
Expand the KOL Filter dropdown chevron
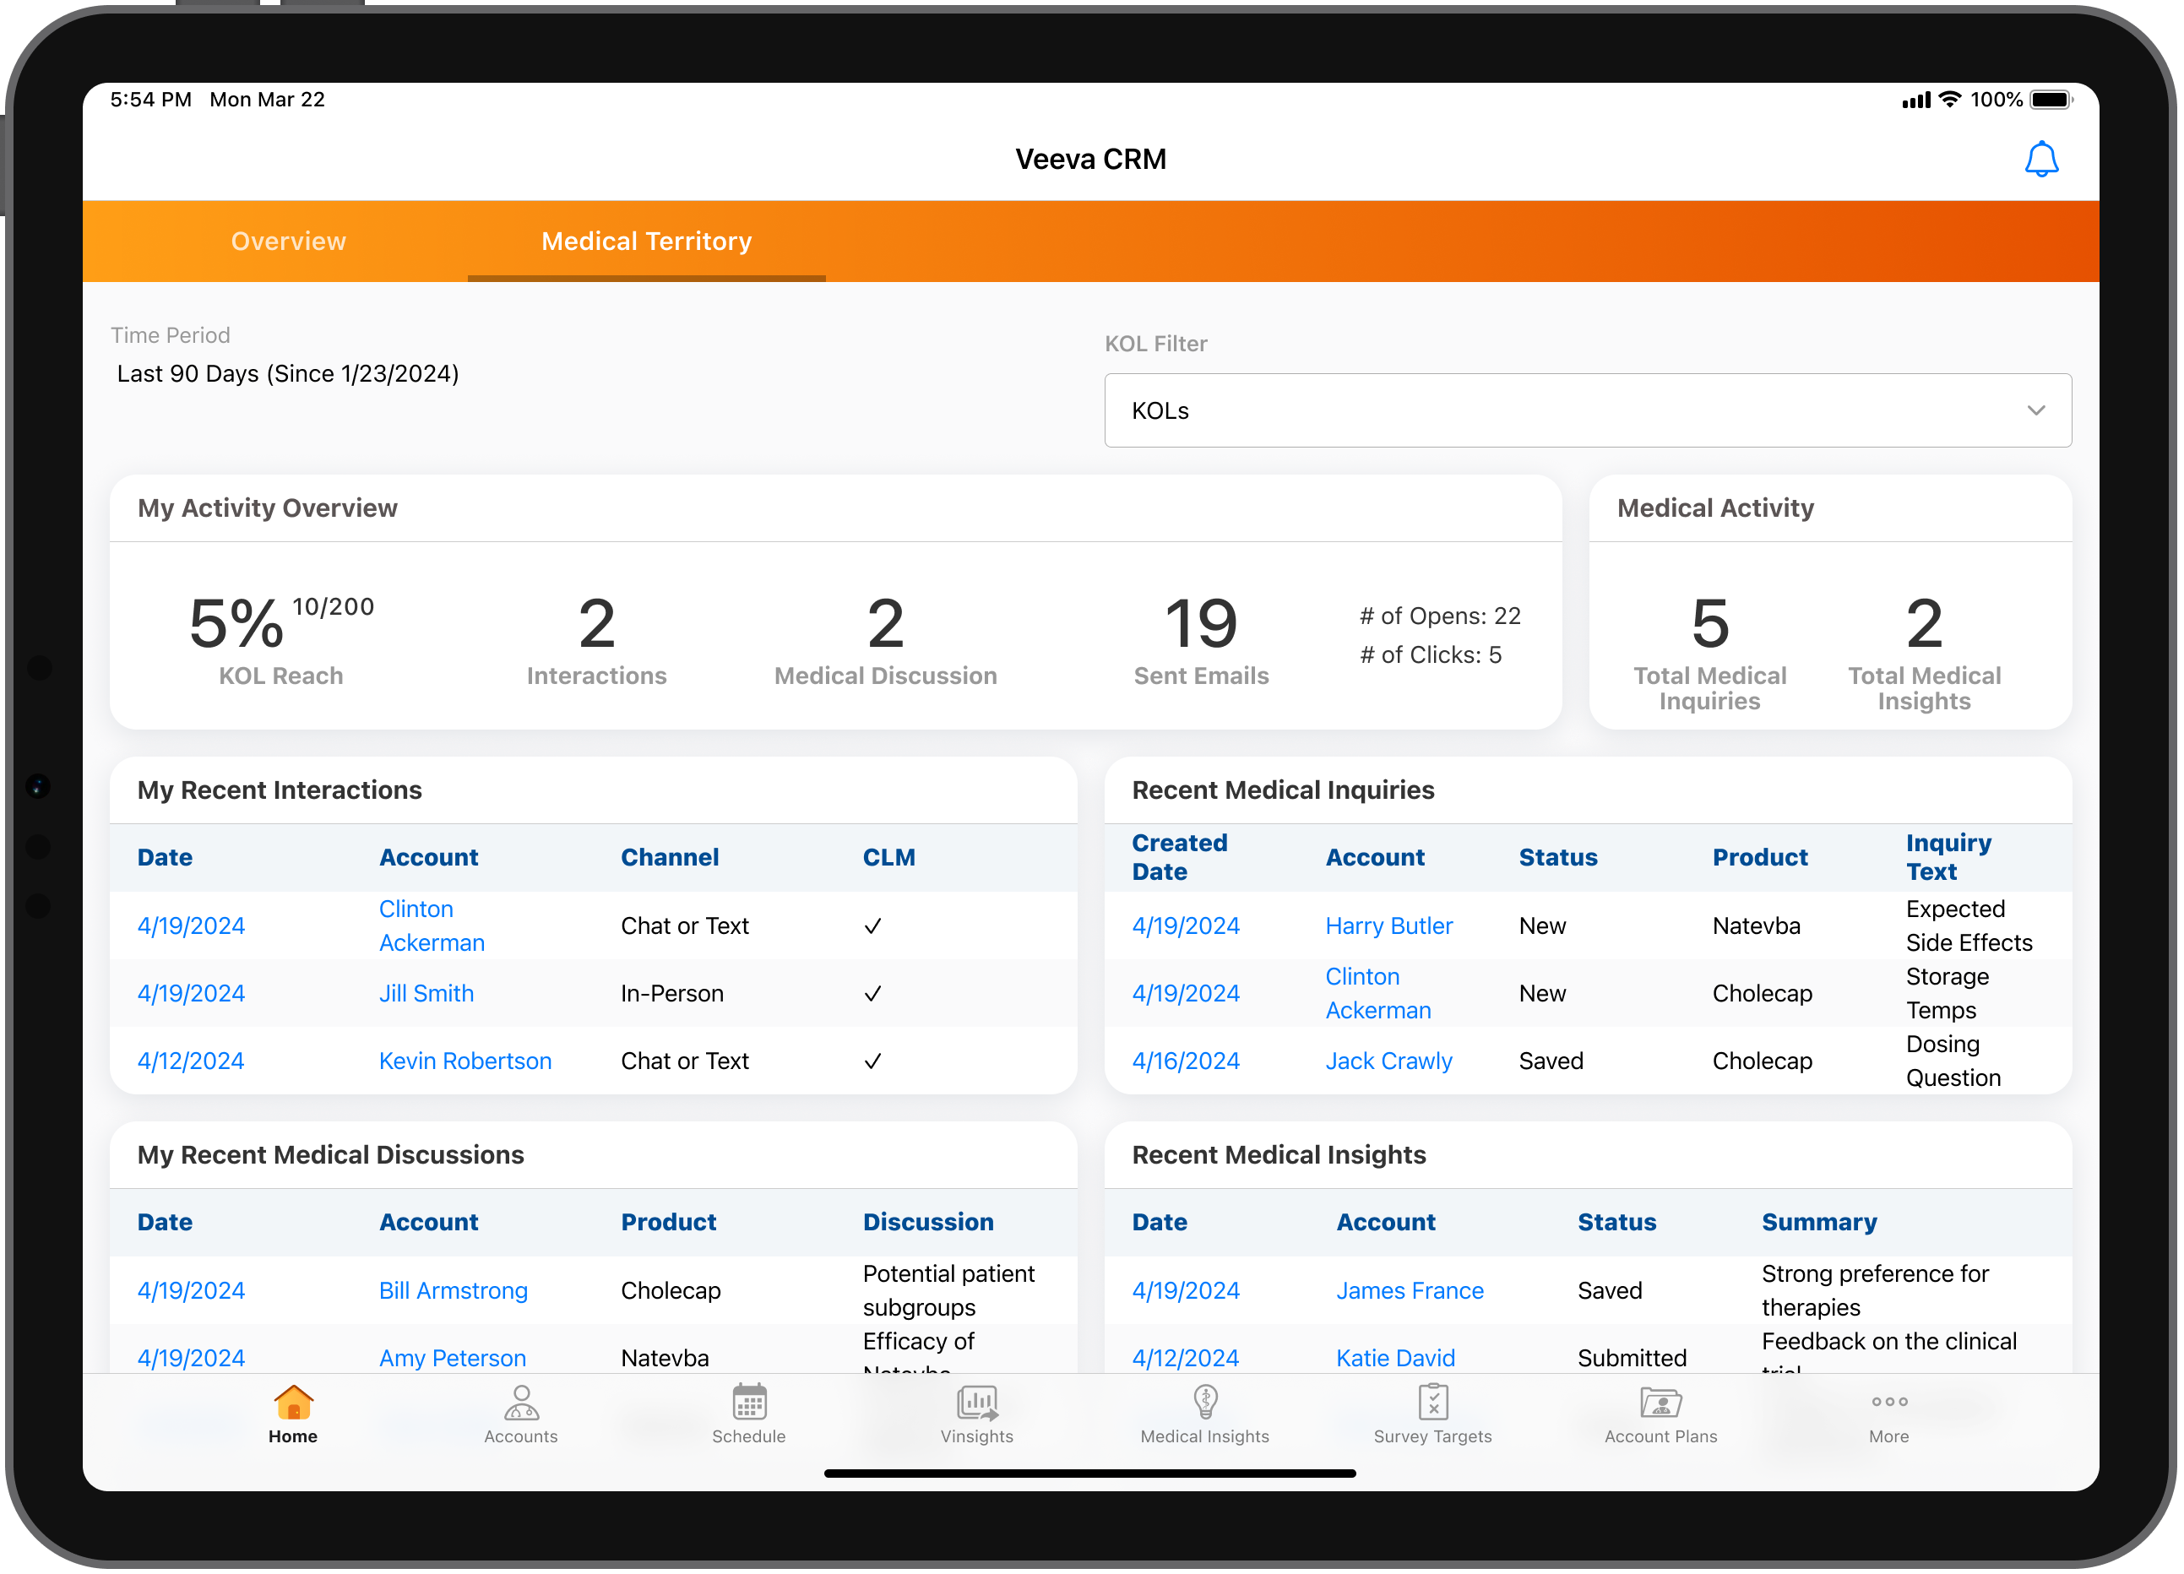[x=2035, y=411]
